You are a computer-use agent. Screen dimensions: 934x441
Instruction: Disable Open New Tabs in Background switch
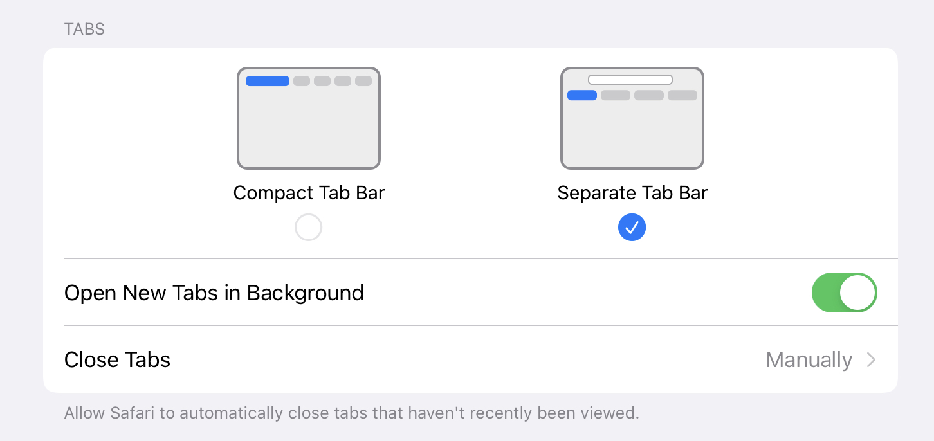click(x=844, y=292)
